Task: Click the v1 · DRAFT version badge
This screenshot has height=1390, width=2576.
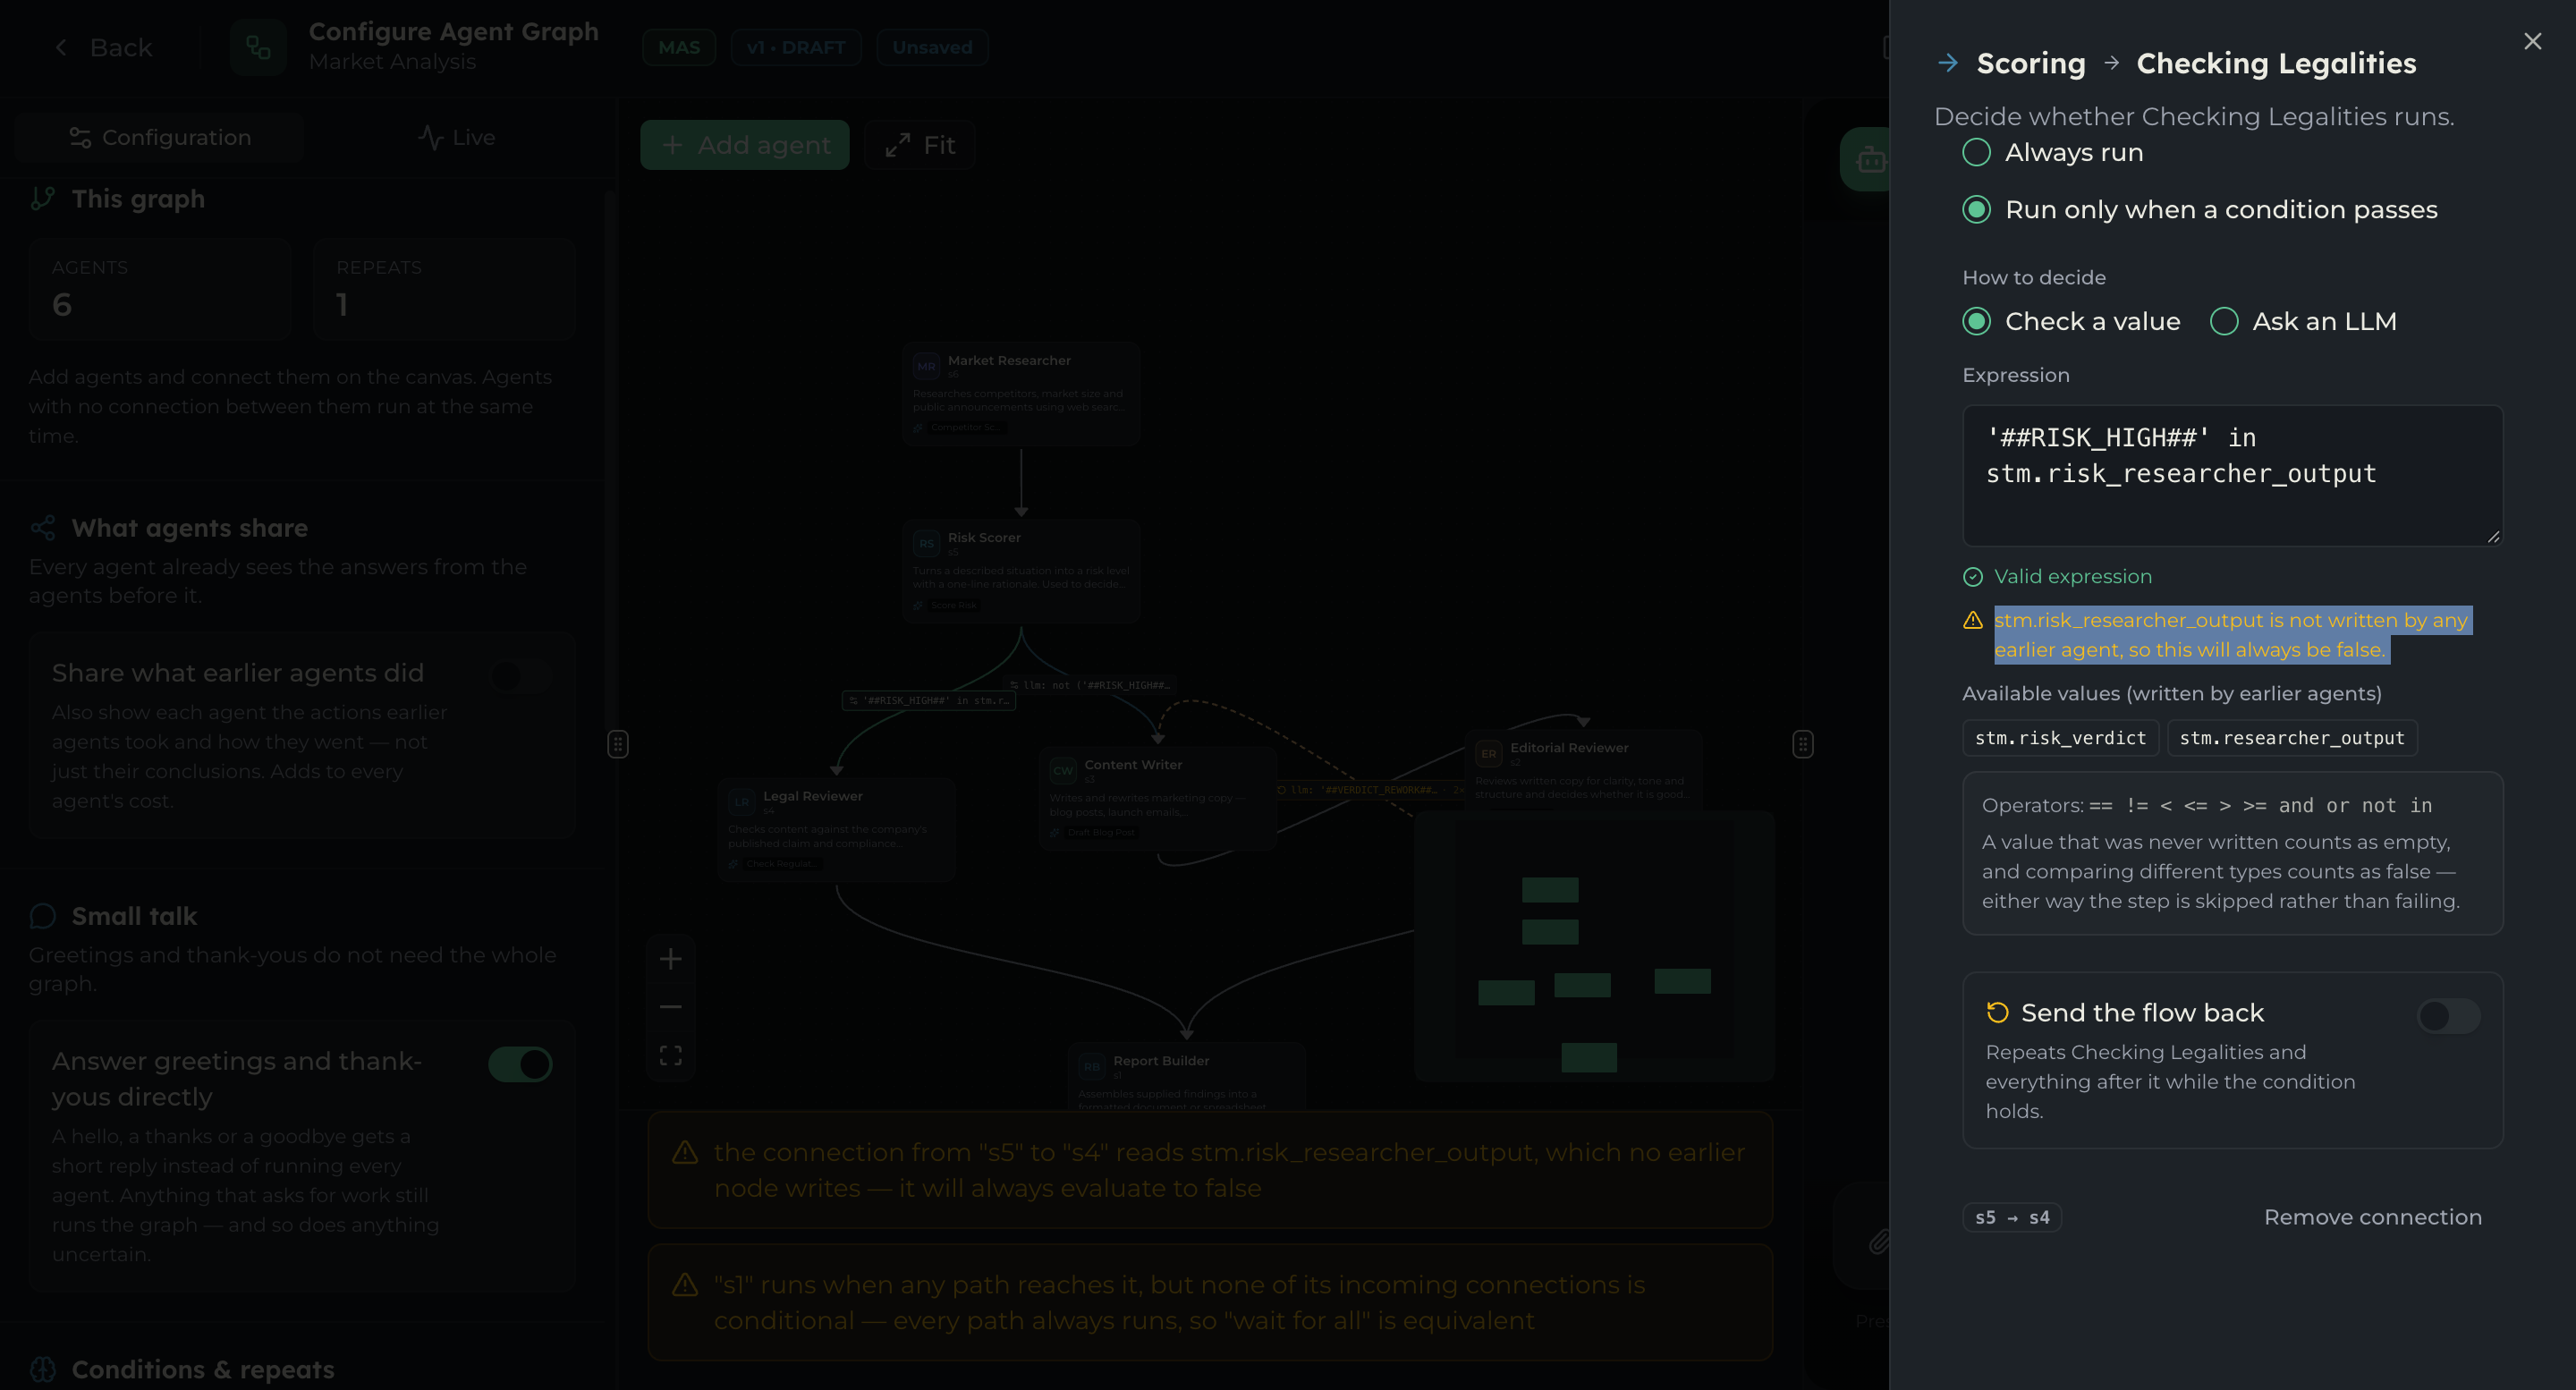Action: [x=795, y=47]
